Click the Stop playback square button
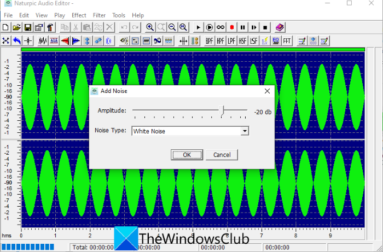383x252 pixels. (265, 27)
